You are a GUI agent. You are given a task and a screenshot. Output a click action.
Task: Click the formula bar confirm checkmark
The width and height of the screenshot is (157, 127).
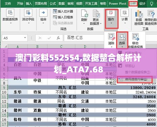[x=49, y=38]
